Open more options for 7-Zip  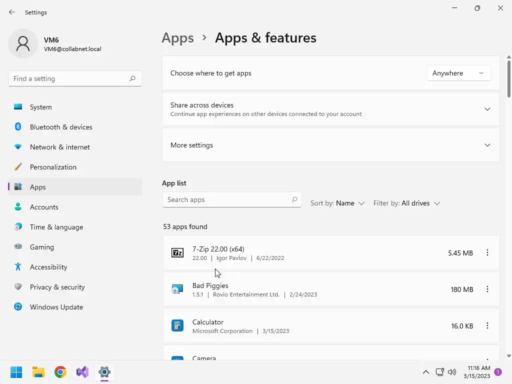click(x=487, y=253)
